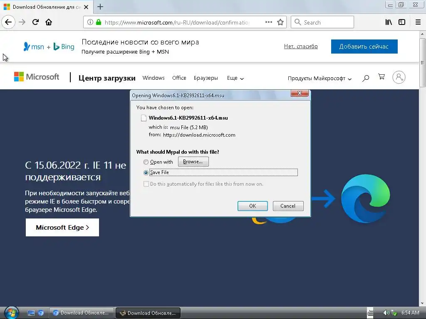Open the shopping cart icon

pos(381,77)
